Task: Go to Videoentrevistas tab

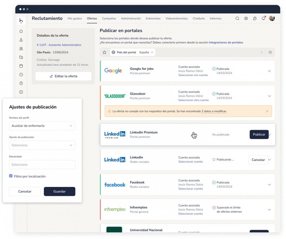Action: coord(177,18)
